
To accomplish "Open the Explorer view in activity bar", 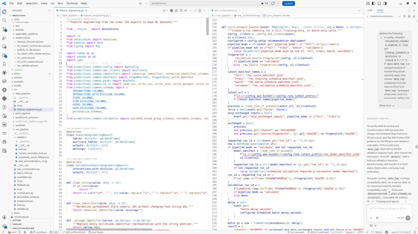I will tap(4, 12).
